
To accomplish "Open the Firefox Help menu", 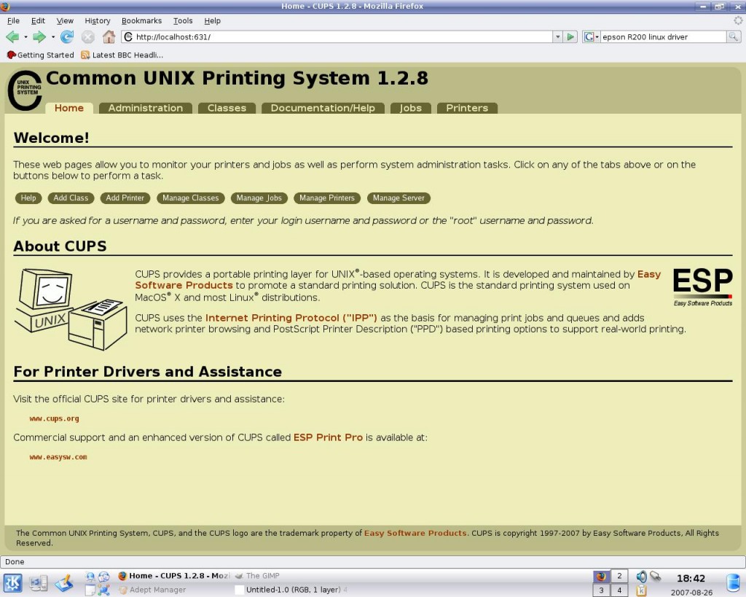I will tap(212, 20).
